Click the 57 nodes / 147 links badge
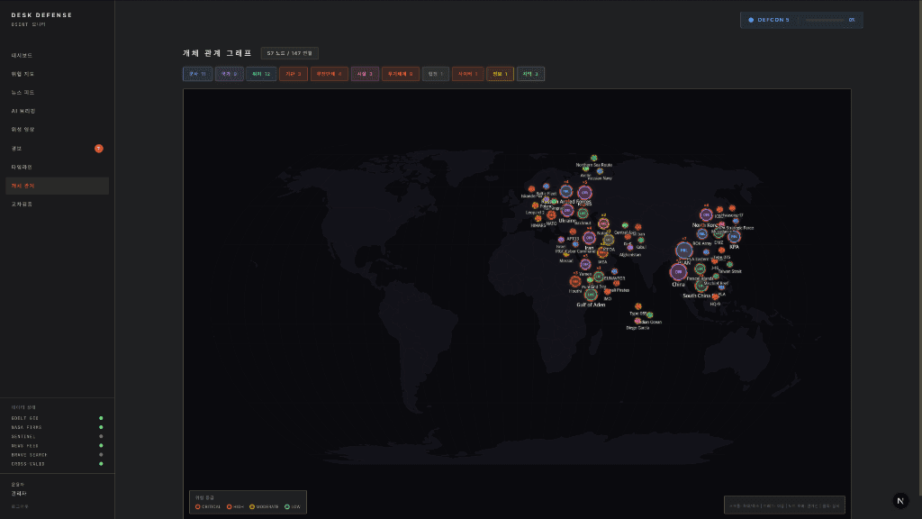Screen dimensions: 922x519 coord(289,53)
